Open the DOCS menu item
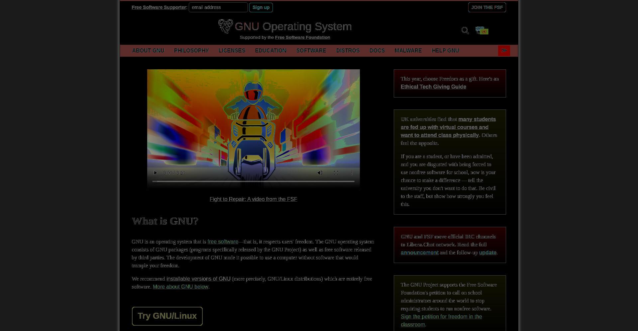 pos(377,50)
